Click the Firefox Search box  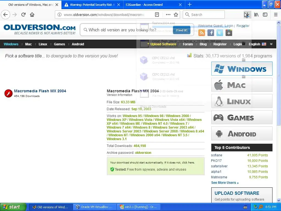tap(204, 15)
